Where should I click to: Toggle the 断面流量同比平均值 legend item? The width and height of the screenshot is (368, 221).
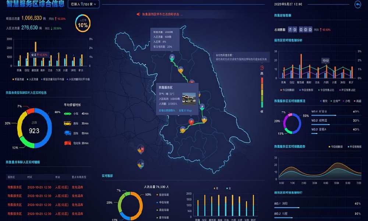53,80
